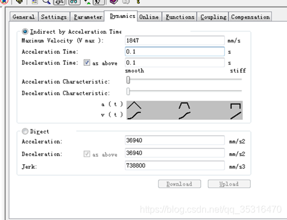
Task: Click the smooth triangular acceleration profile graphic
Action: pos(134,105)
